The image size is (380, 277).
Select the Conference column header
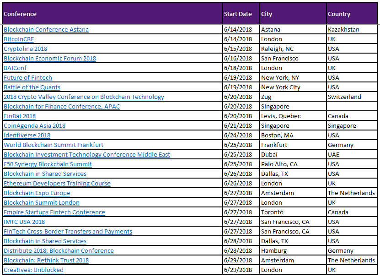[x=112, y=14]
